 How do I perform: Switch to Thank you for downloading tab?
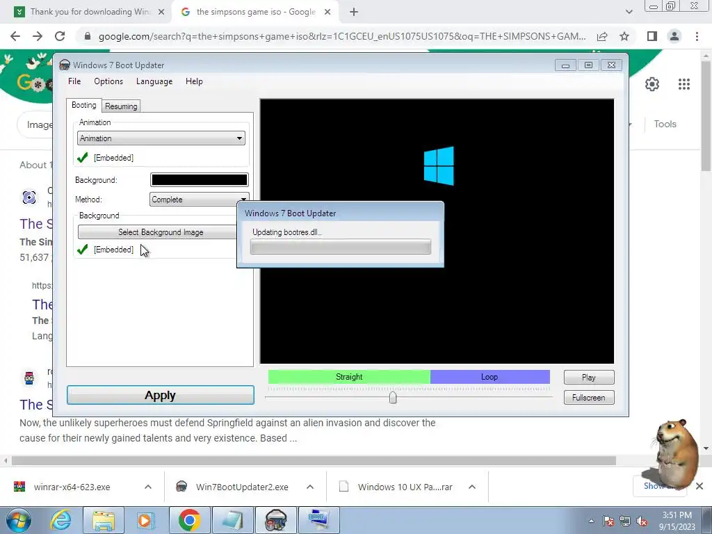point(90,12)
